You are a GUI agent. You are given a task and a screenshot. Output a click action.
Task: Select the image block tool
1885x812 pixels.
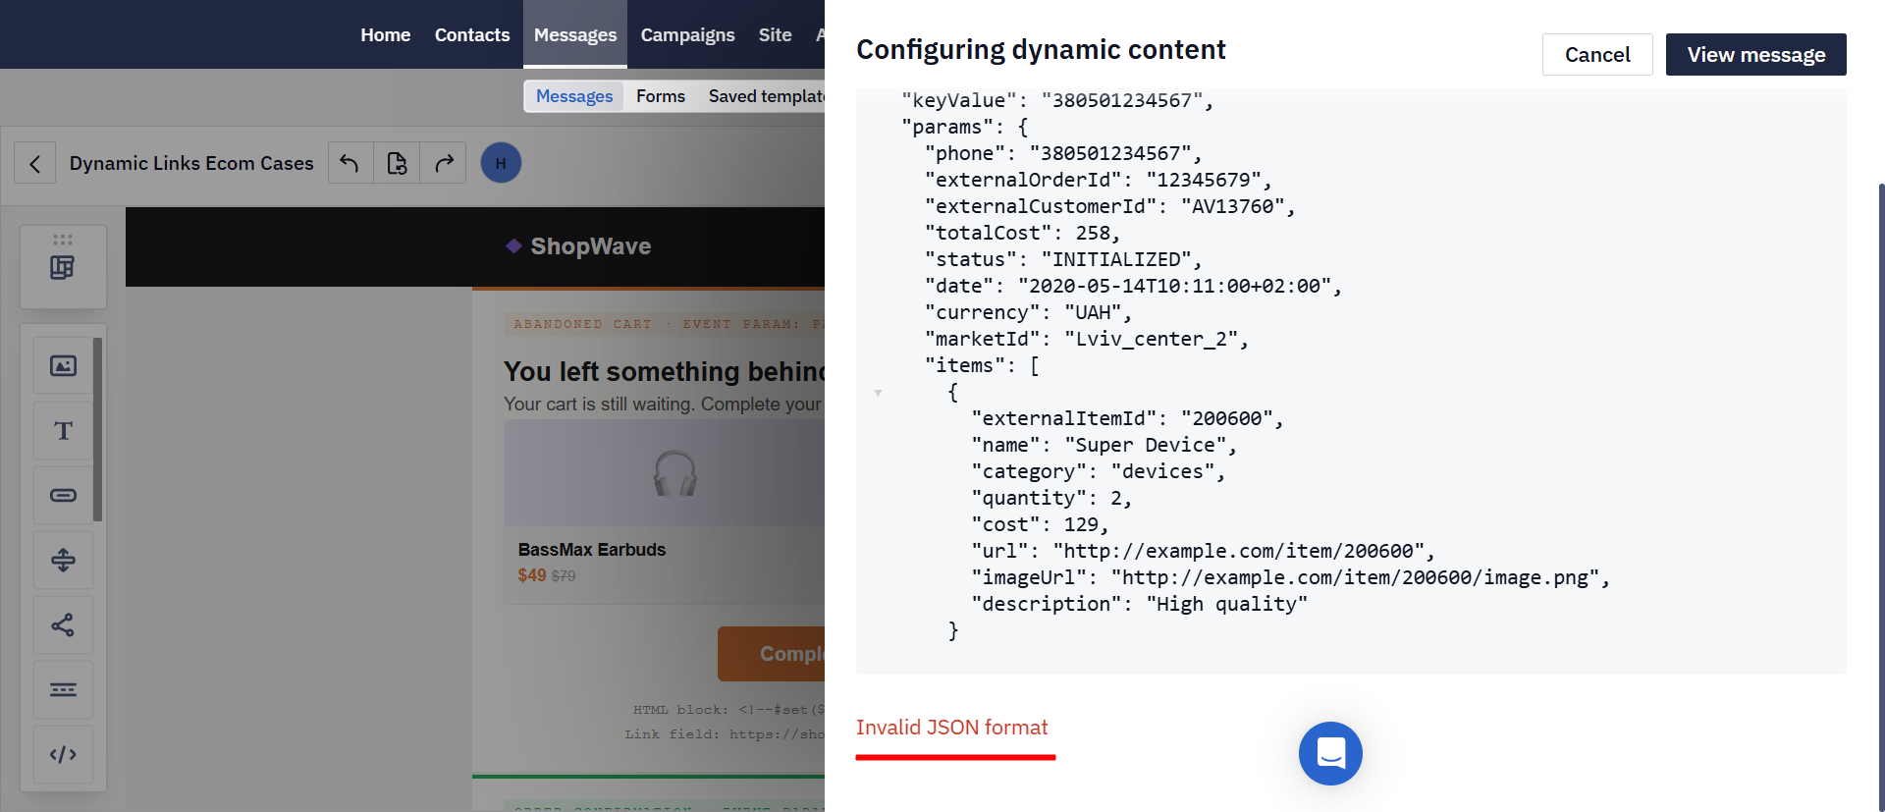pos(63,366)
